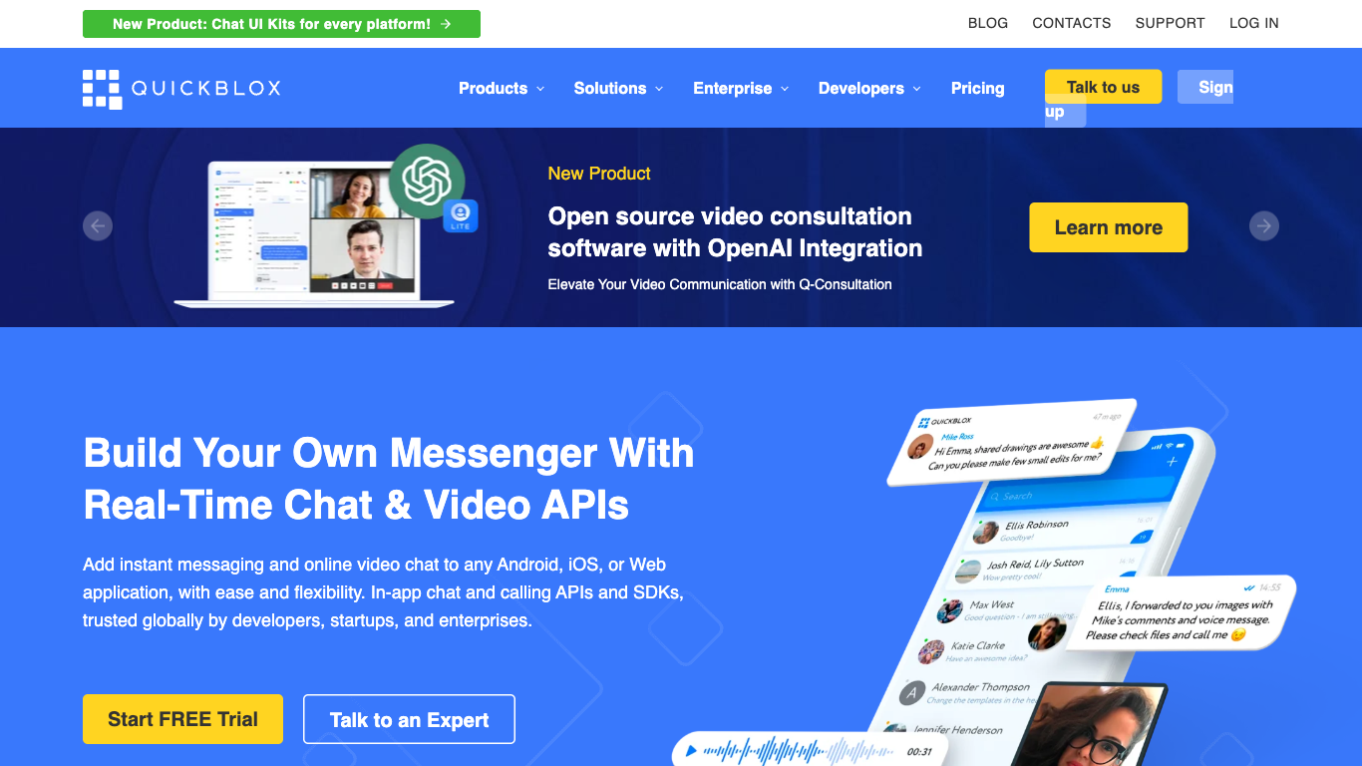Image resolution: width=1362 pixels, height=766 pixels.
Task: Open the Chat UI Kits announcement banner
Action: tap(281, 24)
